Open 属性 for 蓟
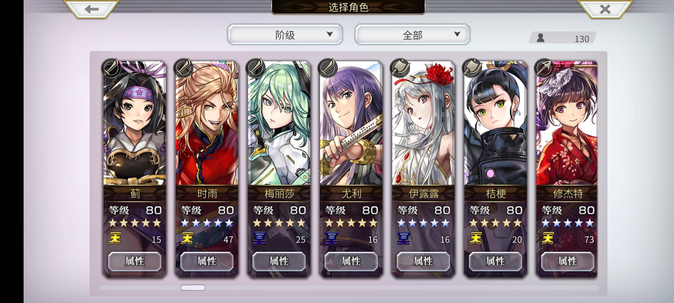Viewport: 674px width, 303px height. click(x=135, y=261)
